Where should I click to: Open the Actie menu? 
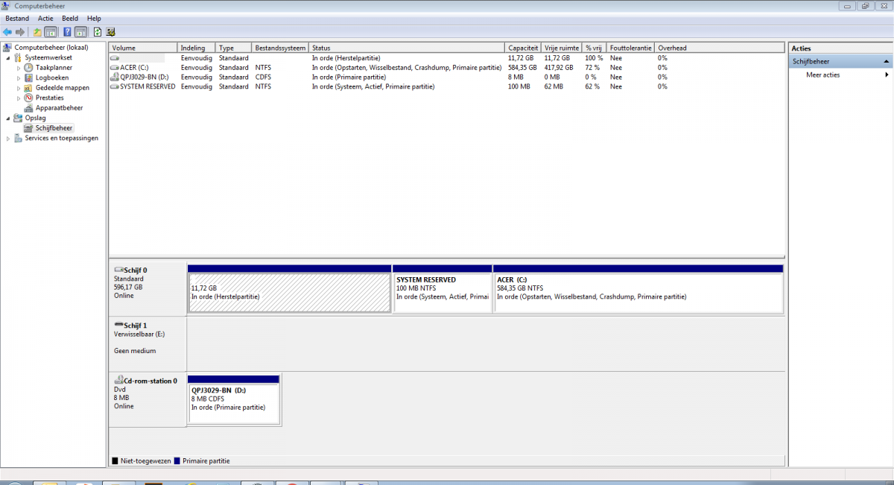click(x=45, y=18)
